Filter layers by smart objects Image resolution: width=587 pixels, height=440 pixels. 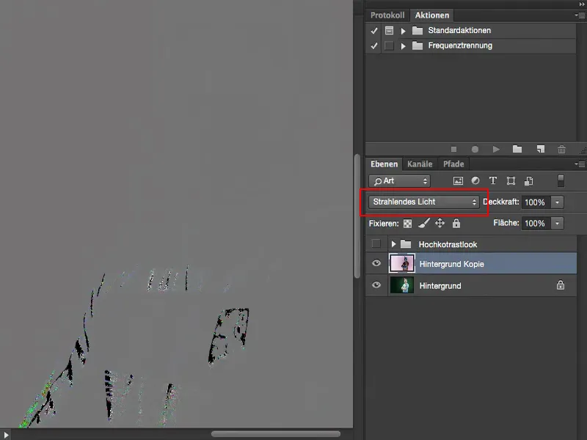[528, 181]
